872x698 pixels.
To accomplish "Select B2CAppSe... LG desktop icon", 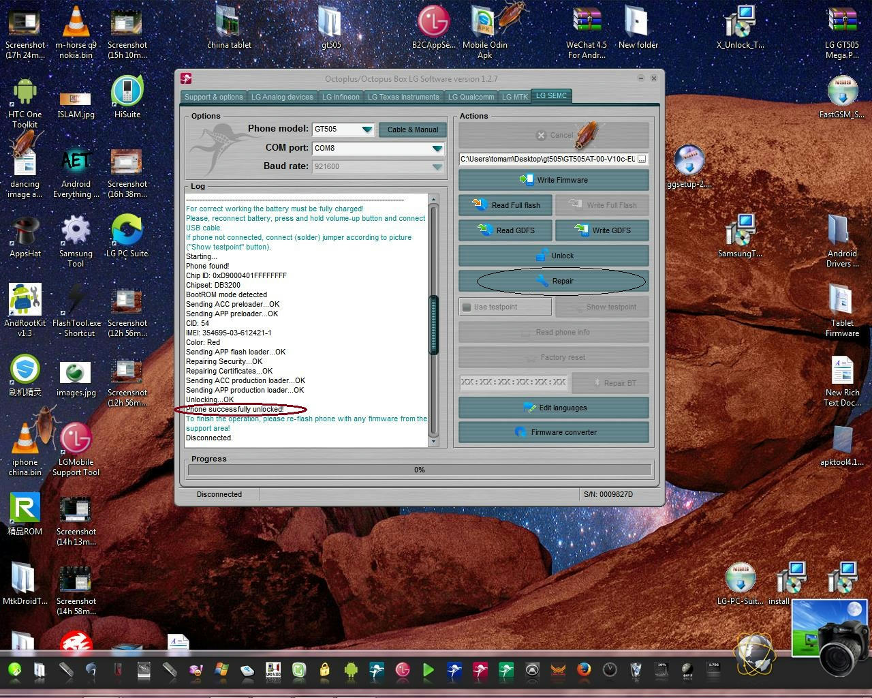I will tap(433, 27).
